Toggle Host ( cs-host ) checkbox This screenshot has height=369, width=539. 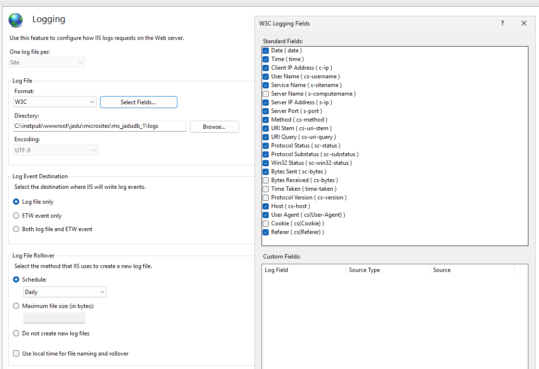coord(266,206)
